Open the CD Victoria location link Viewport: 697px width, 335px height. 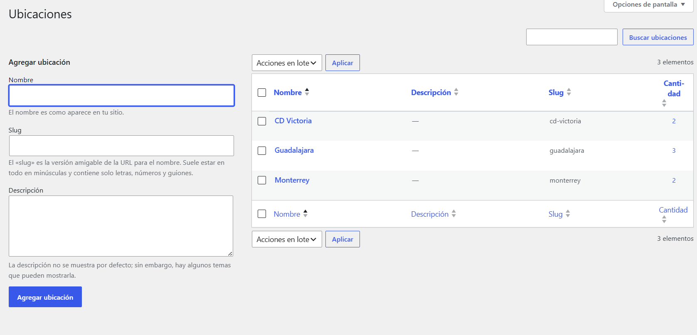click(x=293, y=121)
